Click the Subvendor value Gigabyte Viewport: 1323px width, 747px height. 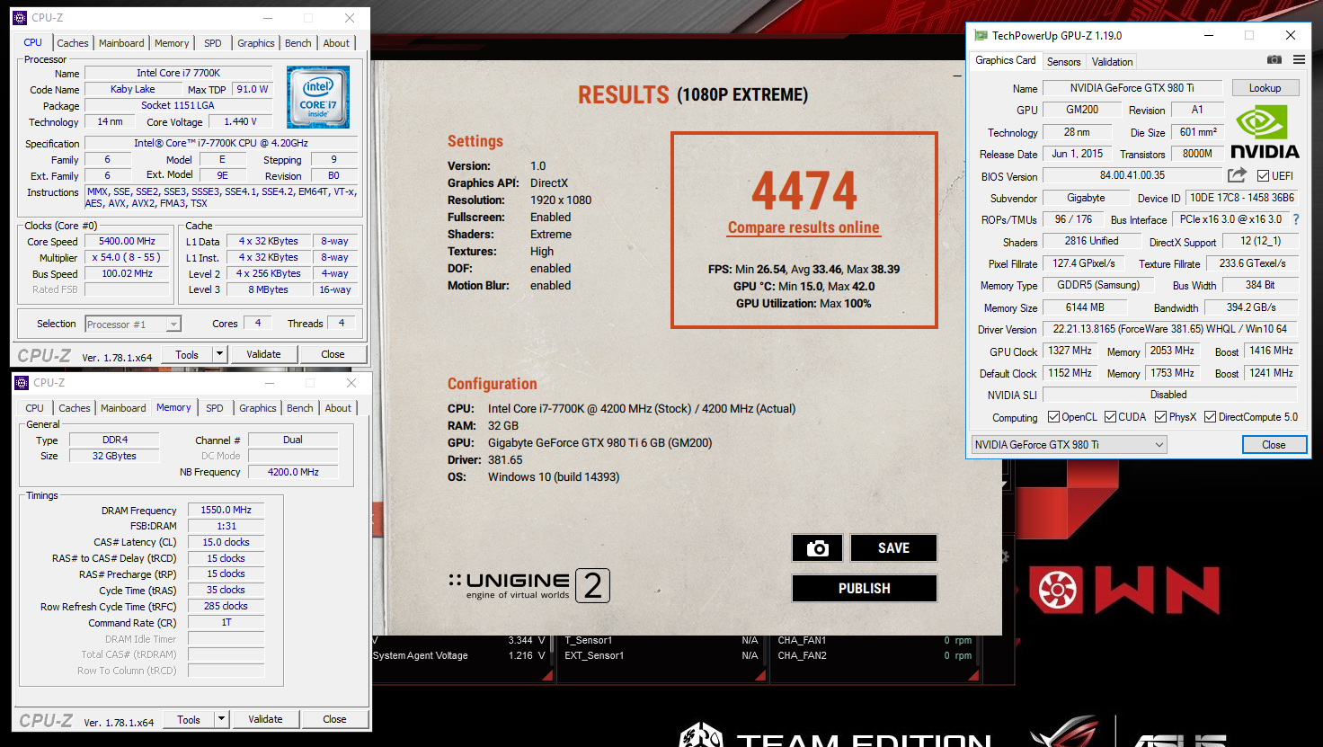[x=1086, y=198]
